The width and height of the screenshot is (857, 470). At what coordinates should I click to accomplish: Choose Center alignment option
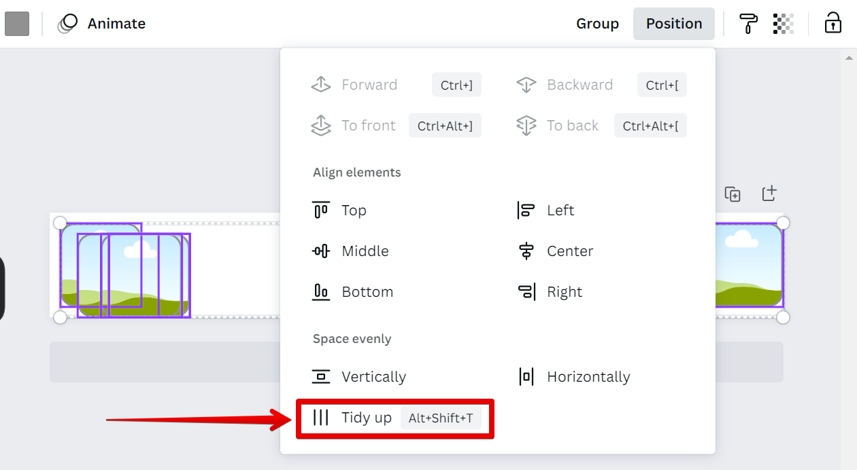569,251
